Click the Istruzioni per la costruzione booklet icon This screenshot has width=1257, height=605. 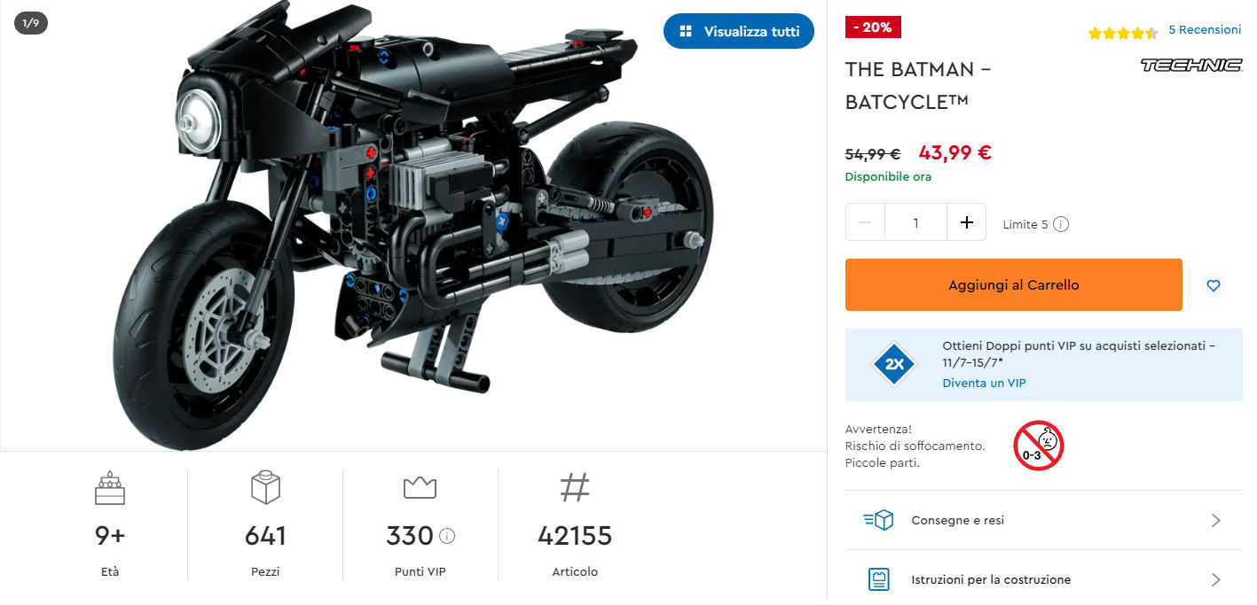click(878, 579)
